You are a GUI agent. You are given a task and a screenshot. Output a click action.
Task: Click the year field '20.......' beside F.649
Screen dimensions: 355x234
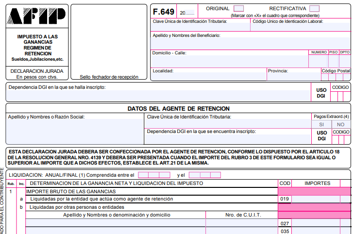[187, 13]
